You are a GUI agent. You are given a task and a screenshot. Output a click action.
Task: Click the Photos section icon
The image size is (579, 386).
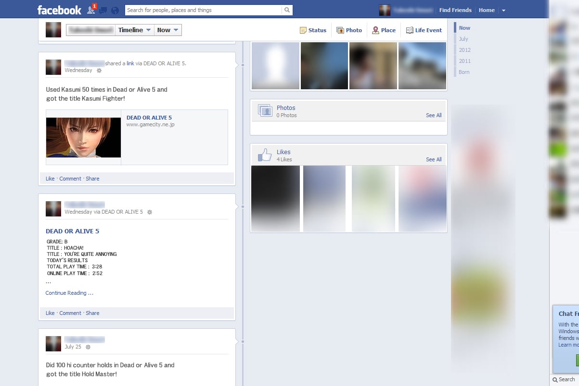265,111
